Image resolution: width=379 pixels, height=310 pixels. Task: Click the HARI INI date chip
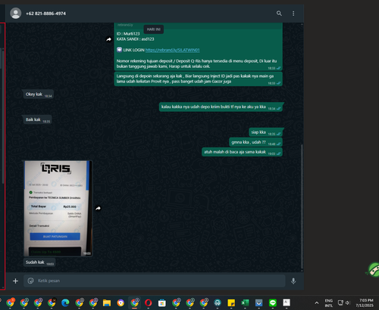(x=154, y=29)
